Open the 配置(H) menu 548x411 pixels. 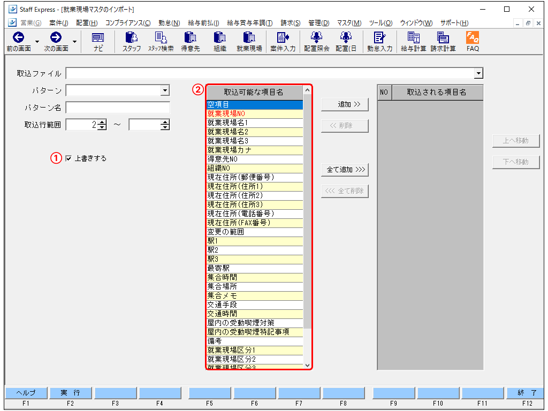point(87,23)
